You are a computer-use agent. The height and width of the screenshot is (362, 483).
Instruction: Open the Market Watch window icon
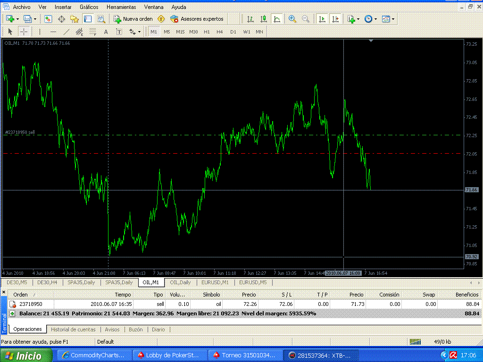pyautogui.click(x=48, y=19)
